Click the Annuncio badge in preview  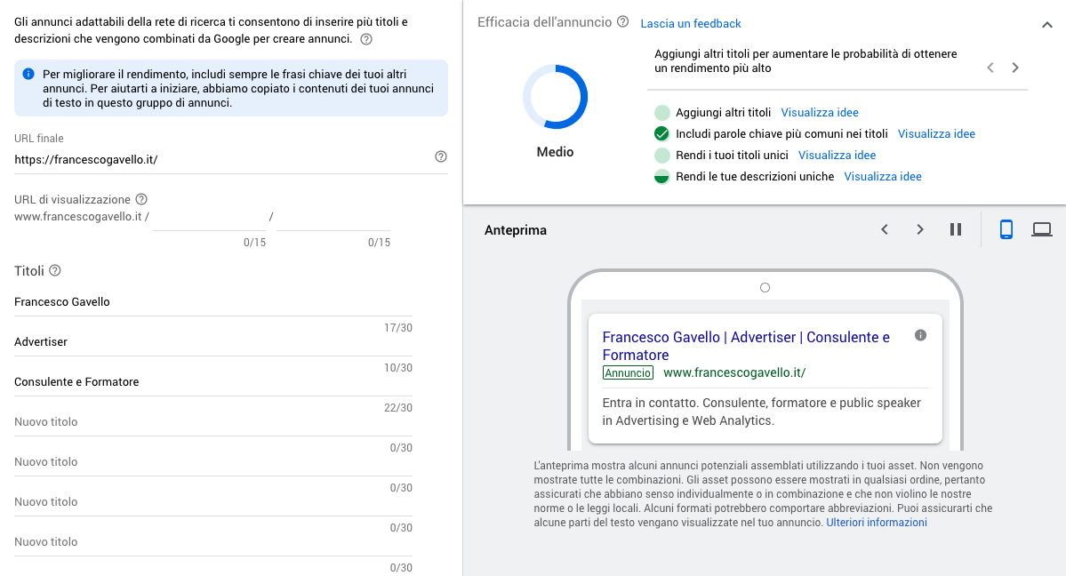628,372
